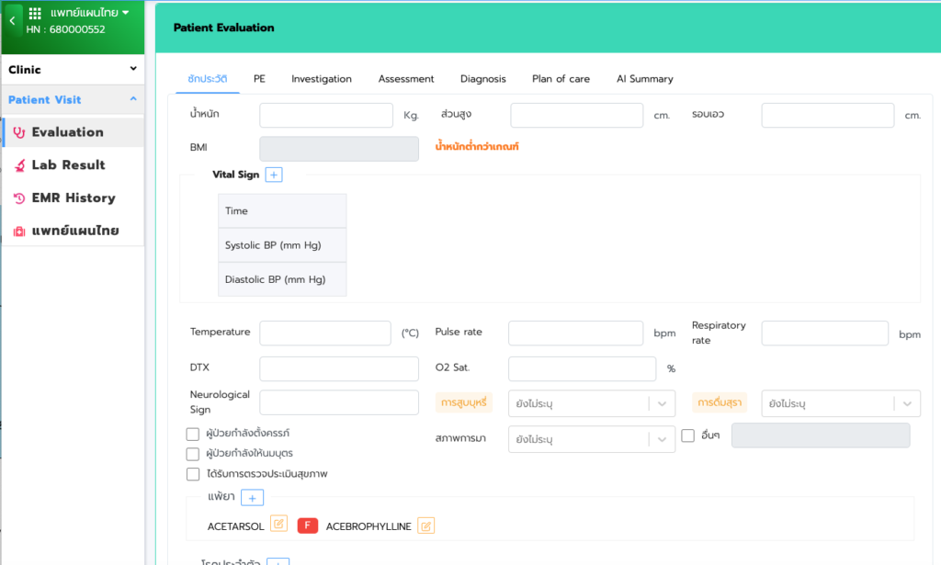Viewport: 941px width, 565px height.
Task: Switch to the Investigation tab
Action: click(x=322, y=79)
